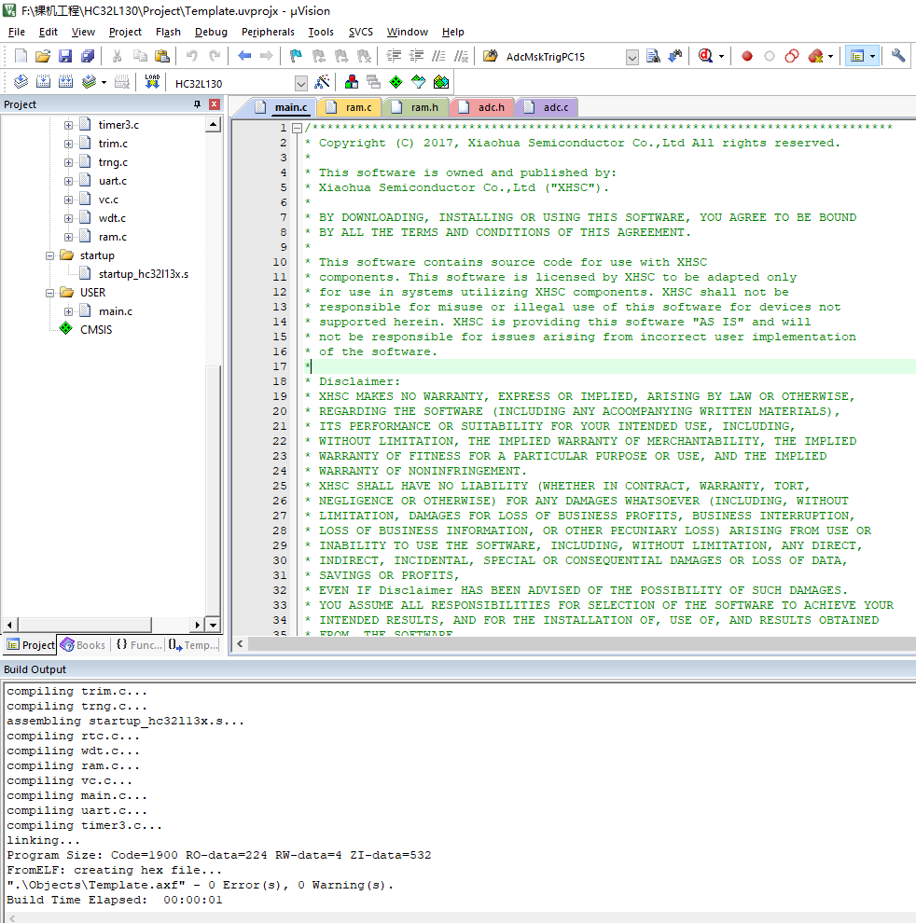The width and height of the screenshot is (916, 923).
Task: Click the project tree scroll-right arrow
Action: point(198,625)
